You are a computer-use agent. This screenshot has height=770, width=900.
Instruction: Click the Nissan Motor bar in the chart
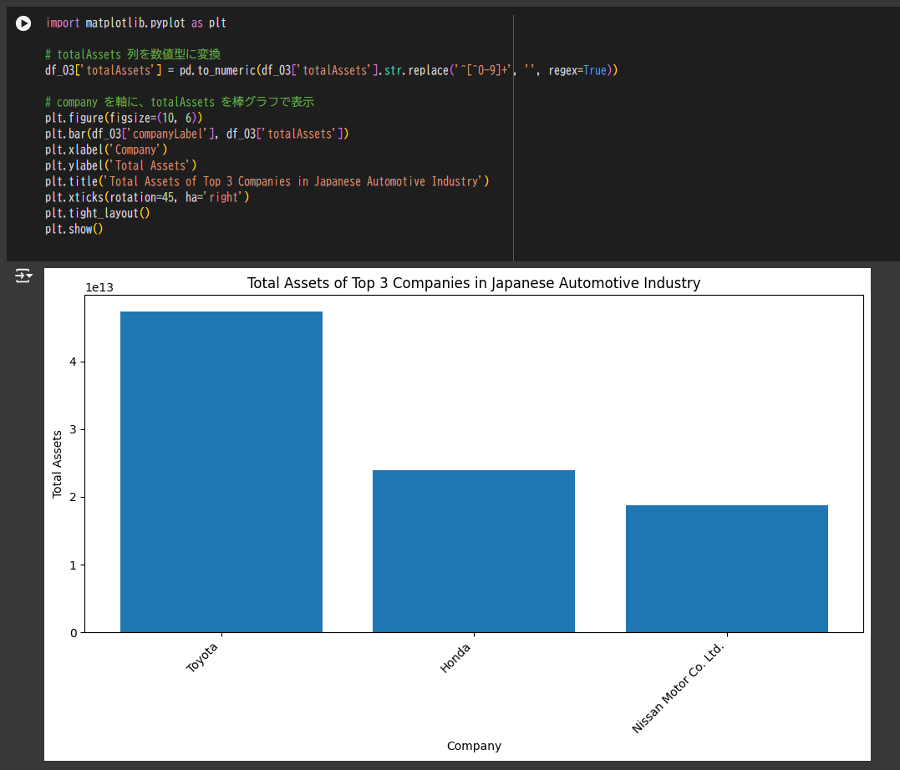pos(727,569)
